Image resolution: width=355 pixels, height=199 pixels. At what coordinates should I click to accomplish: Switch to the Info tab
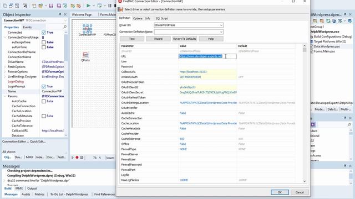[148, 18]
